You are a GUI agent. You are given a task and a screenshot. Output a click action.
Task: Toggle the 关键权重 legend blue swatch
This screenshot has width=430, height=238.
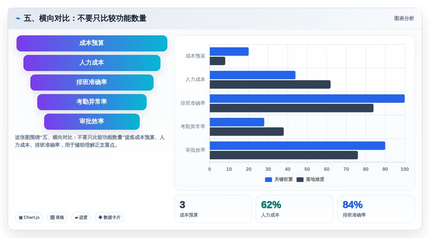(x=268, y=180)
